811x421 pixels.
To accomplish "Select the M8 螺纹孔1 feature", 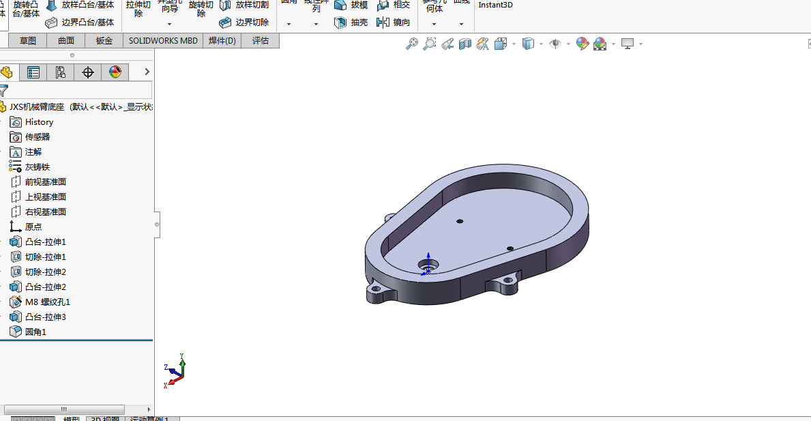I will point(47,302).
